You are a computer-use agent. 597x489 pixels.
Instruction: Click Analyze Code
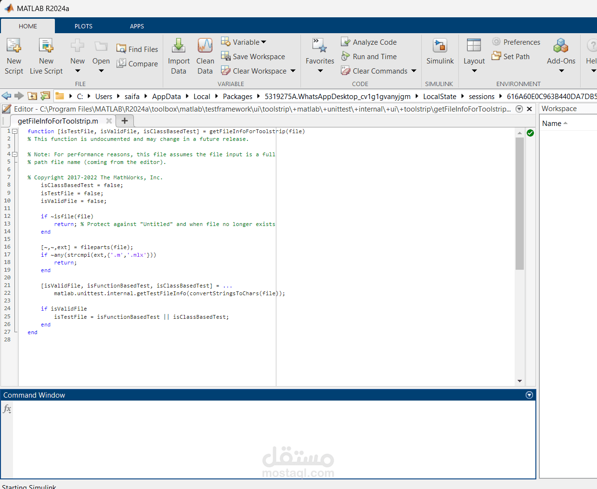(369, 42)
